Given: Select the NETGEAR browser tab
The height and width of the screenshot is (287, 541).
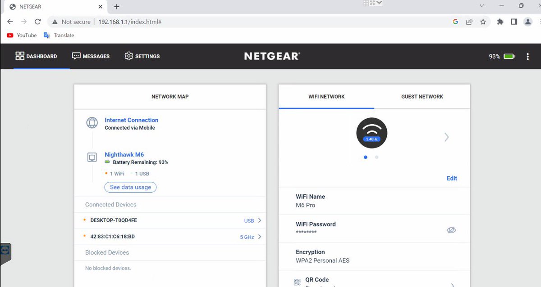Looking at the screenshot, I should tap(55, 7).
